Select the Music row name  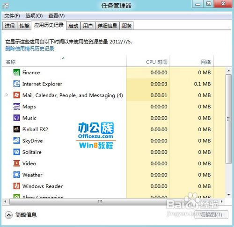point(29,118)
